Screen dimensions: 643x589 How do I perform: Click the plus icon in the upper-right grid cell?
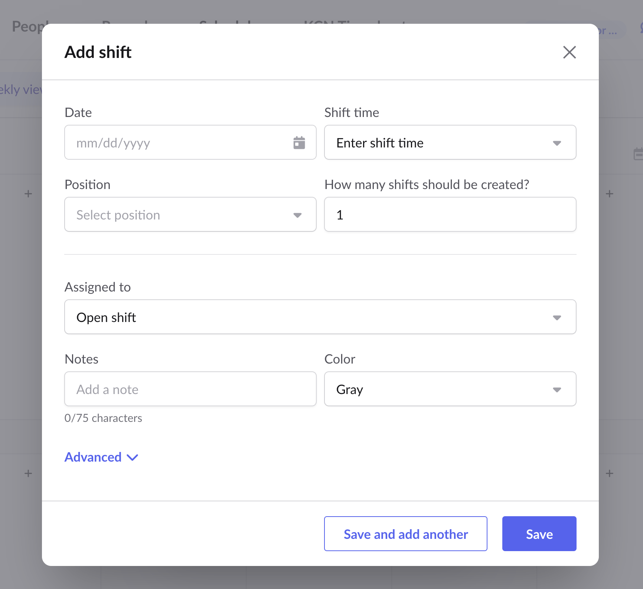pos(609,193)
